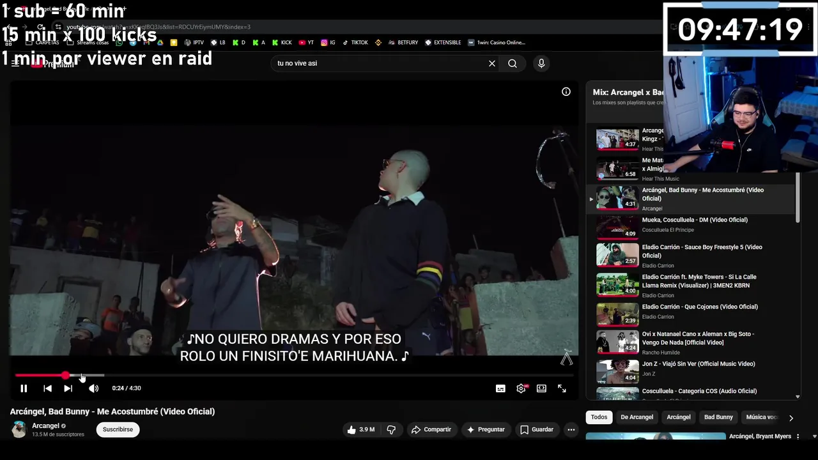Select the Todos filter chip
Screen dimensions: 818x460
point(599,417)
